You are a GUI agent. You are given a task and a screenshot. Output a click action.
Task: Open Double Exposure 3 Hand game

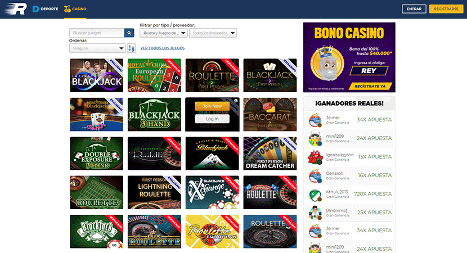point(97,153)
